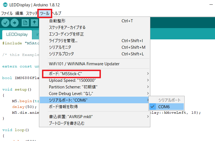
Task: Expand 書込装置: "AVRISP mkII" submenu
Action: (95, 117)
